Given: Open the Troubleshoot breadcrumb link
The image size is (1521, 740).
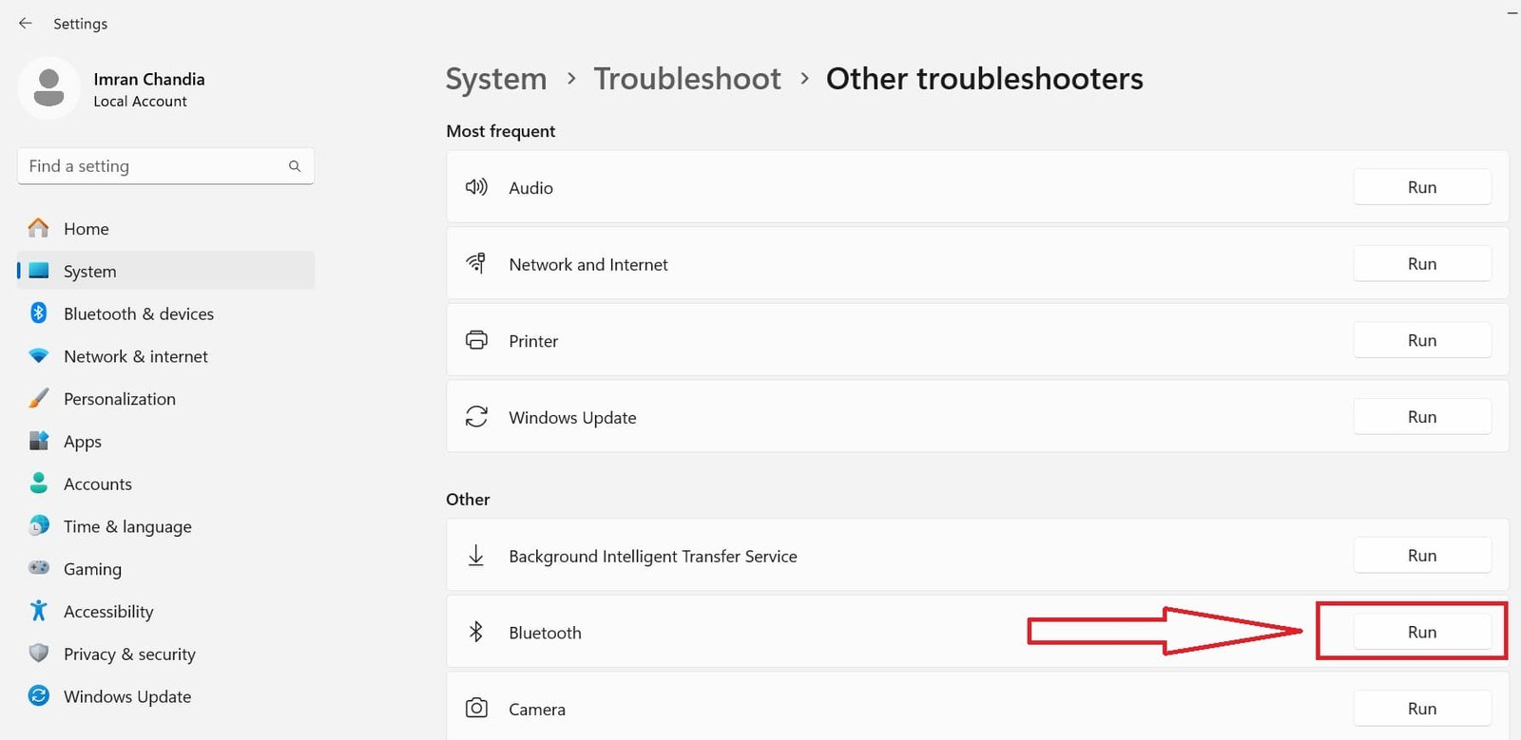Looking at the screenshot, I should (x=687, y=79).
